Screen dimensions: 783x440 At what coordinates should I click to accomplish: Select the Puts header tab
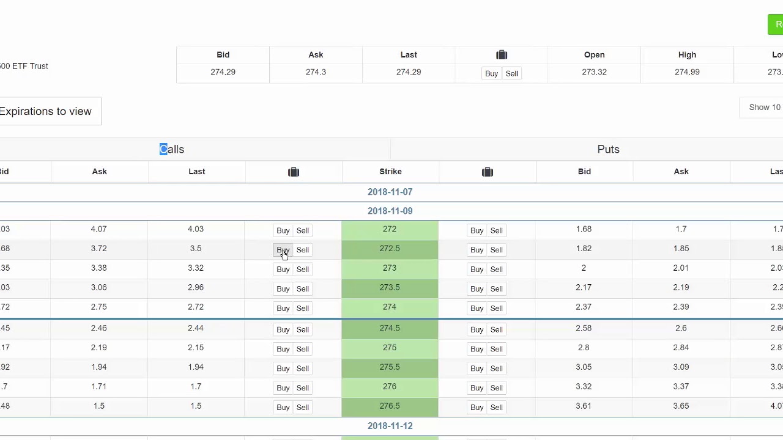tap(608, 149)
